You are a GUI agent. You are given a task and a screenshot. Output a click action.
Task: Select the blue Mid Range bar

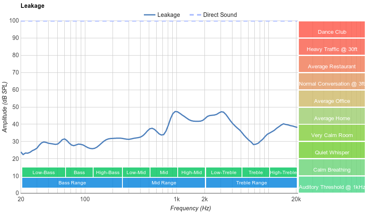point(164,183)
